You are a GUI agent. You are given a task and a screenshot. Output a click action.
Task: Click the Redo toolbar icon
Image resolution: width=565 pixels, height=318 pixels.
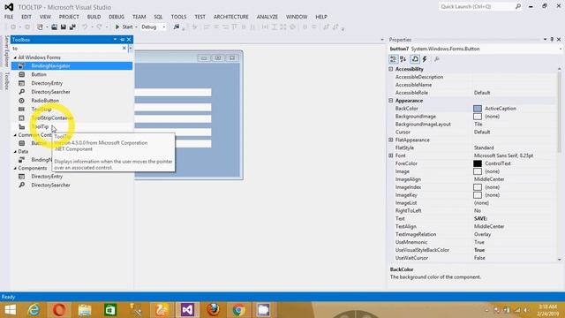coord(100,27)
